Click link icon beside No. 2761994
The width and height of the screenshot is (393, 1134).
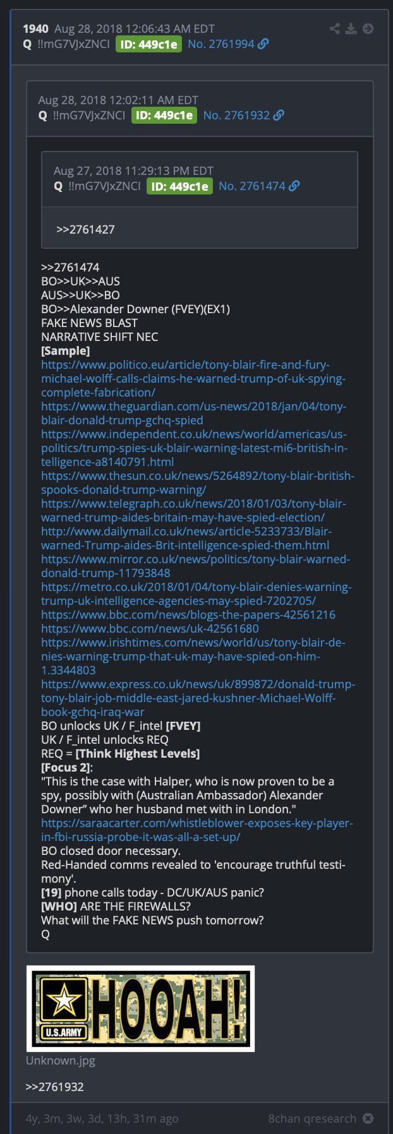tap(263, 44)
